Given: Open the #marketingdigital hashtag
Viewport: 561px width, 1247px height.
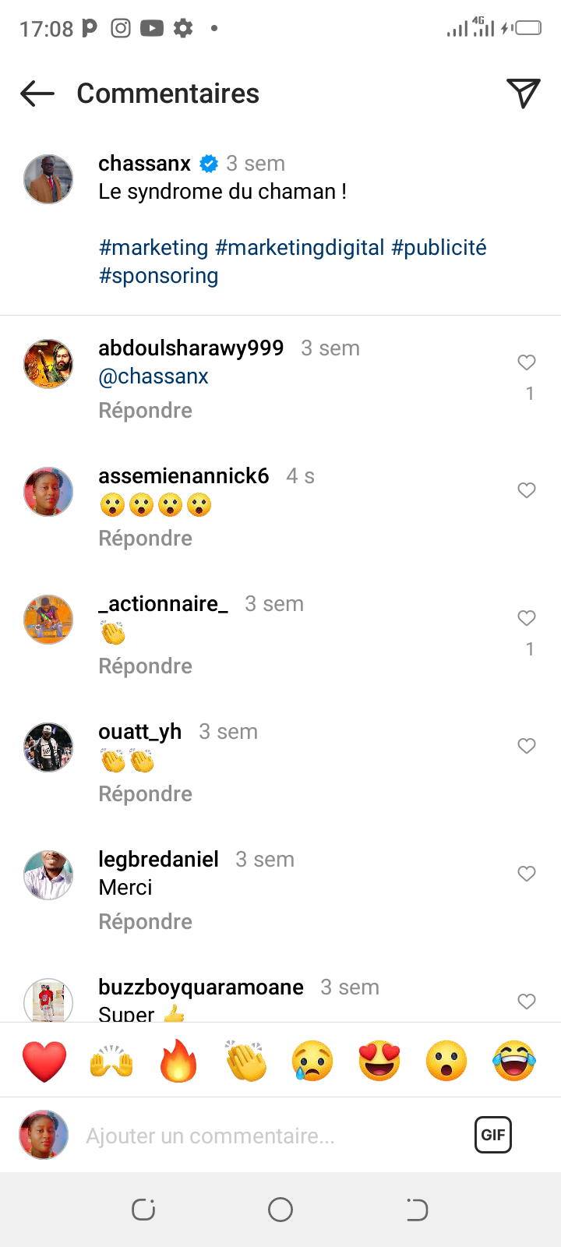Looking at the screenshot, I should pyautogui.click(x=300, y=248).
